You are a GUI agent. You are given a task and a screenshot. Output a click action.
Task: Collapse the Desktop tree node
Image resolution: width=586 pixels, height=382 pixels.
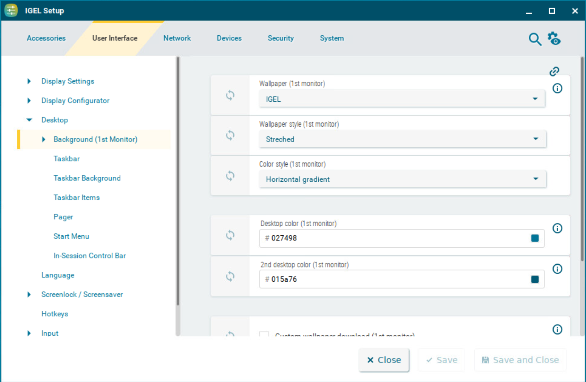29,120
